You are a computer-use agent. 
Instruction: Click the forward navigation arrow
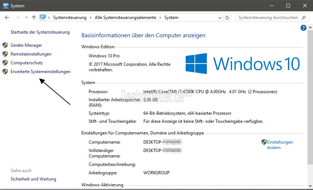tap(18, 18)
